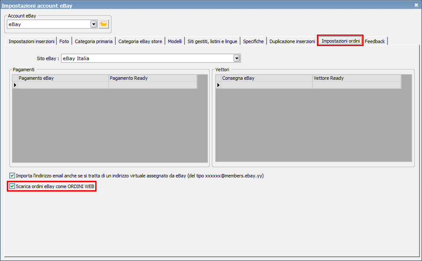Uncheck Scarica ordini eBay come ORDINI WEB
Screen dimensions: 422x261
tap(12, 186)
